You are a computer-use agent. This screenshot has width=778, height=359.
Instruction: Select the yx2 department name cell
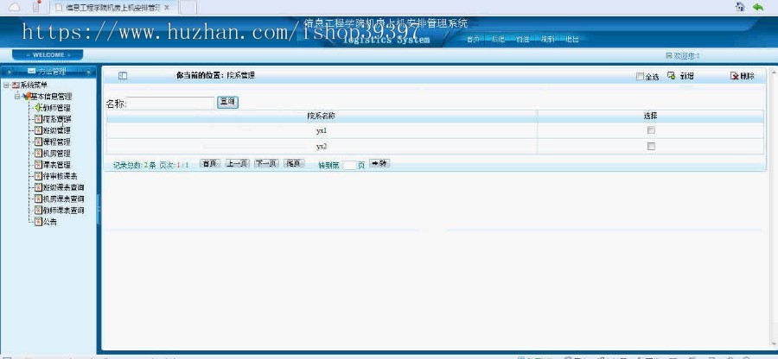pos(322,147)
